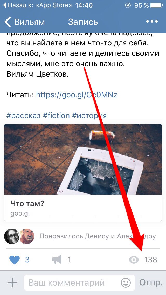The image size is (166, 295).
Task: Open the three-dots more menu
Action: click(152, 22)
